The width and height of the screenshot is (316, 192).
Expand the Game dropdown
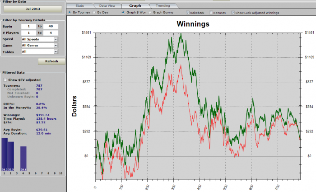coord(56,45)
